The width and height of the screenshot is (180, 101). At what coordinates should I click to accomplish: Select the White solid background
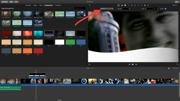(x=60, y=42)
